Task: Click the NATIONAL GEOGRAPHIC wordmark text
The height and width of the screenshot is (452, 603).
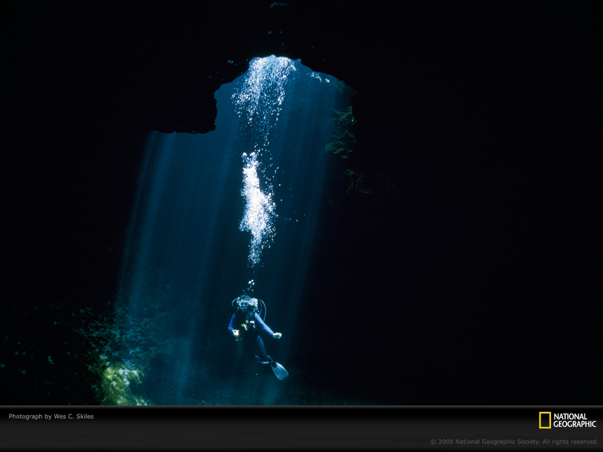Action: click(x=574, y=420)
